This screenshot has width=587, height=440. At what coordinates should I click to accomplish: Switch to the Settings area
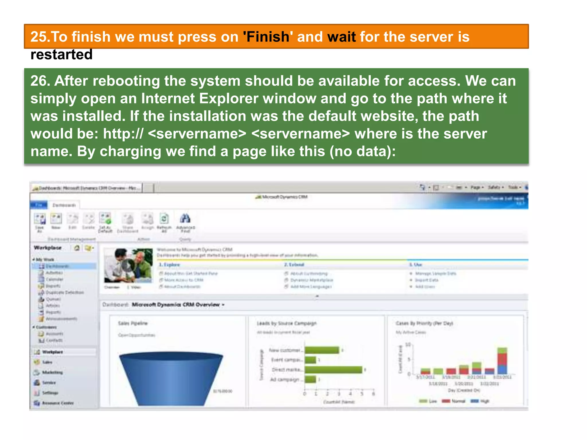pos(64,393)
